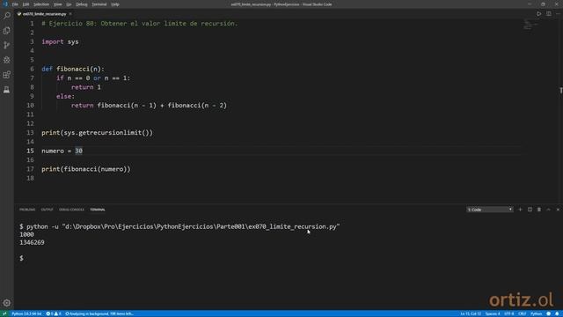Open the Debug view icon
563x317 pixels.
coord(7,60)
